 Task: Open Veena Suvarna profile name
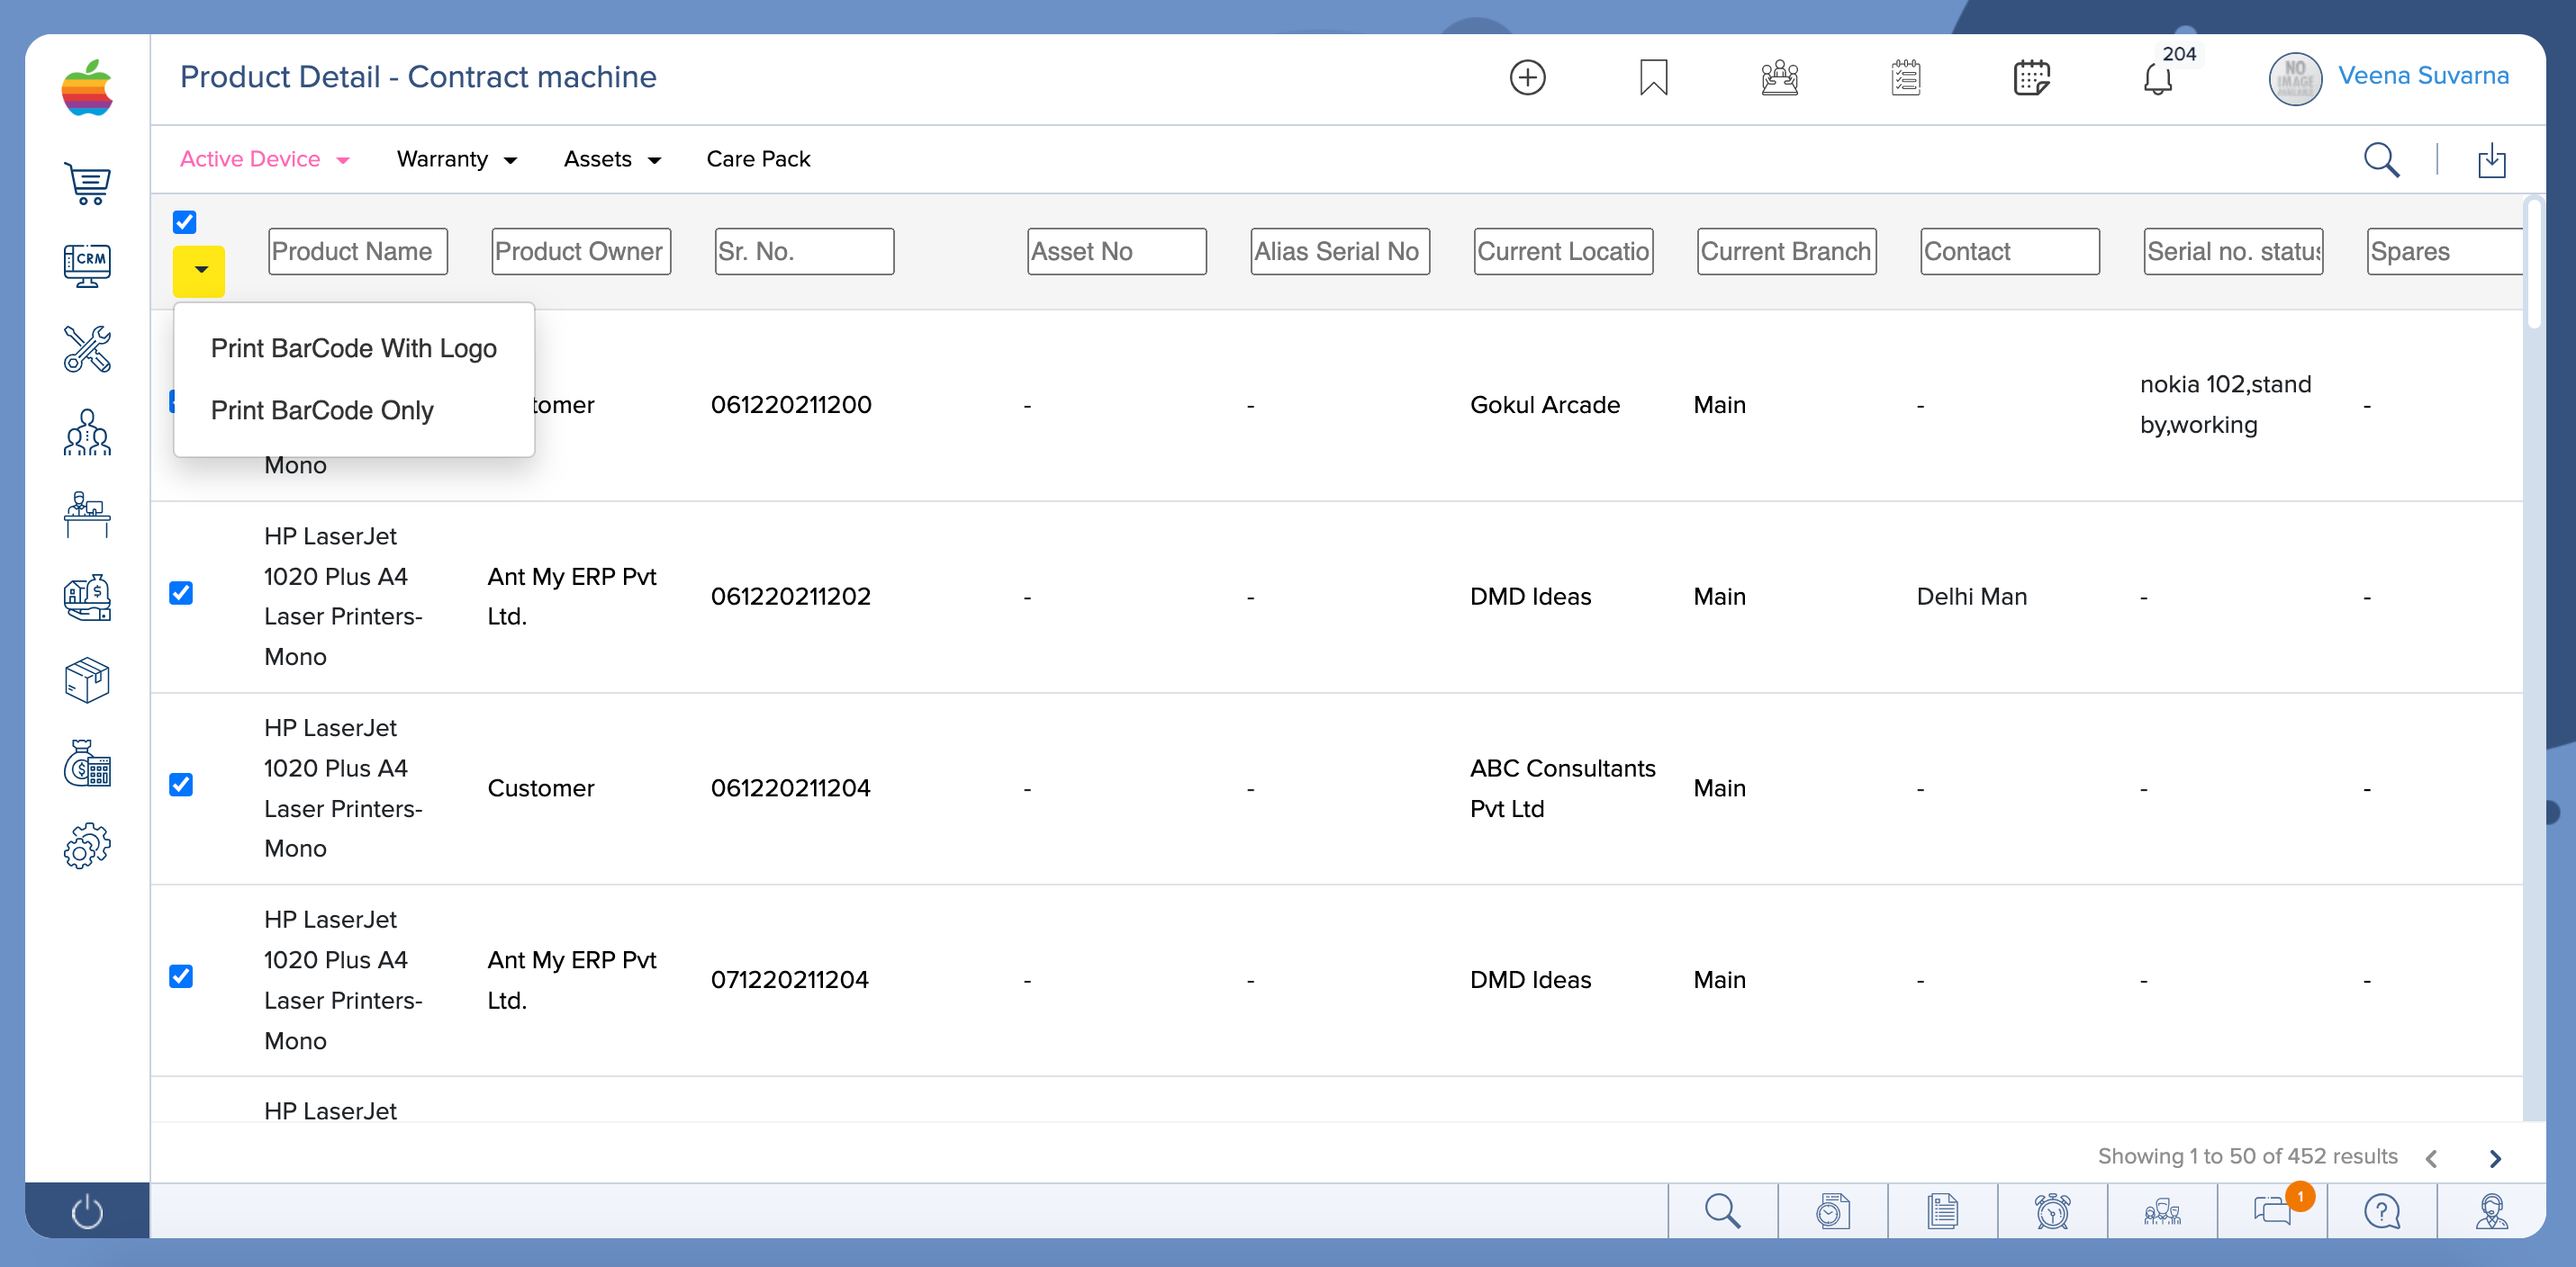(2423, 76)
